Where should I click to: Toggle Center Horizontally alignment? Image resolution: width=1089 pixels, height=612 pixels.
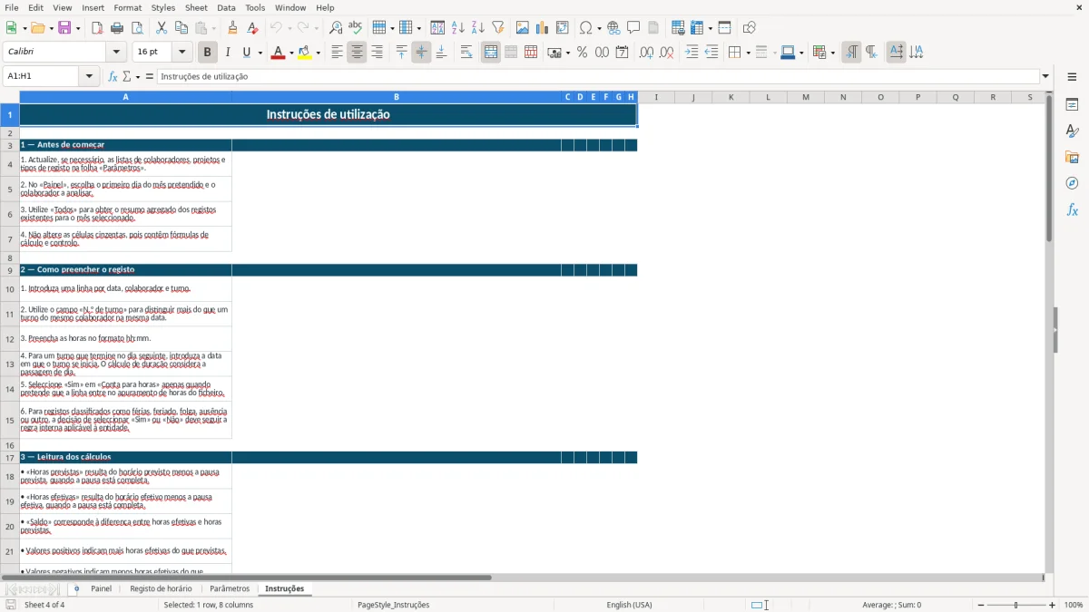point(358,53)
